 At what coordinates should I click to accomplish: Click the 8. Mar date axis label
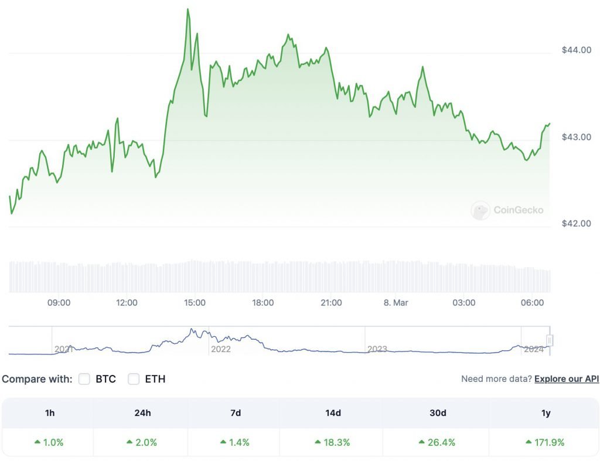[x=396, y=303]
